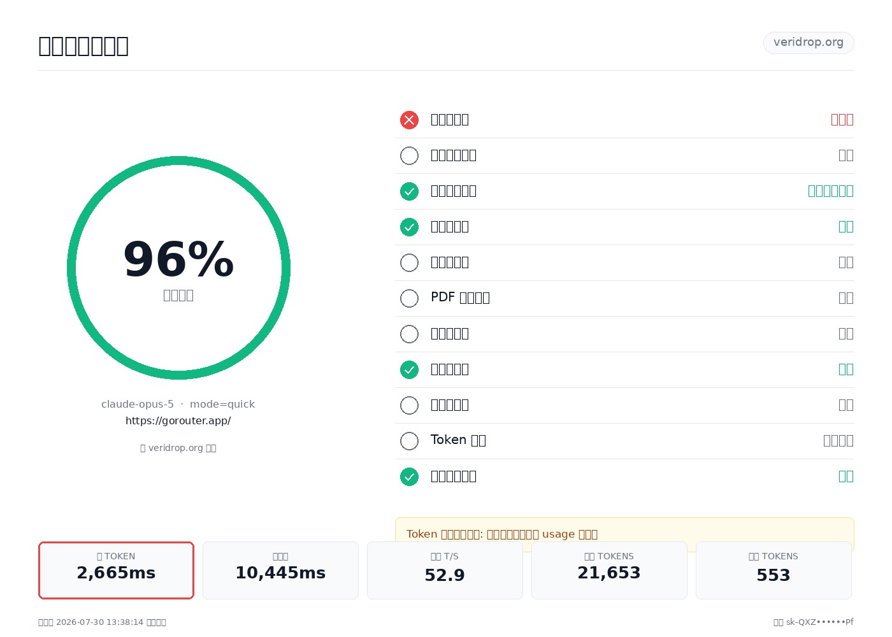Click the red status text in first row
892x637 pixels.
point(842,120)
